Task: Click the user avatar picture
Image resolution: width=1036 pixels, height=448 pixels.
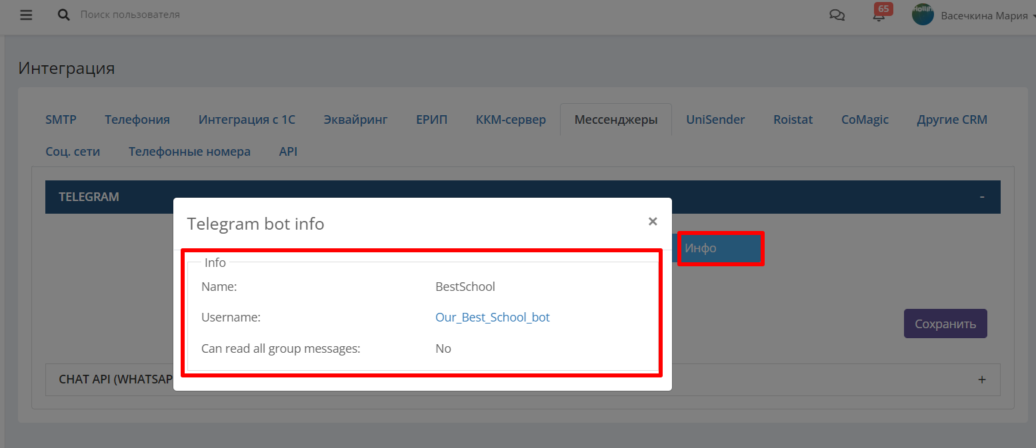Action: 923,15
